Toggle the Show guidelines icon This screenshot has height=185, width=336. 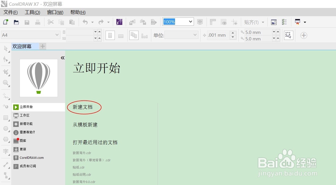coord(234,22)
